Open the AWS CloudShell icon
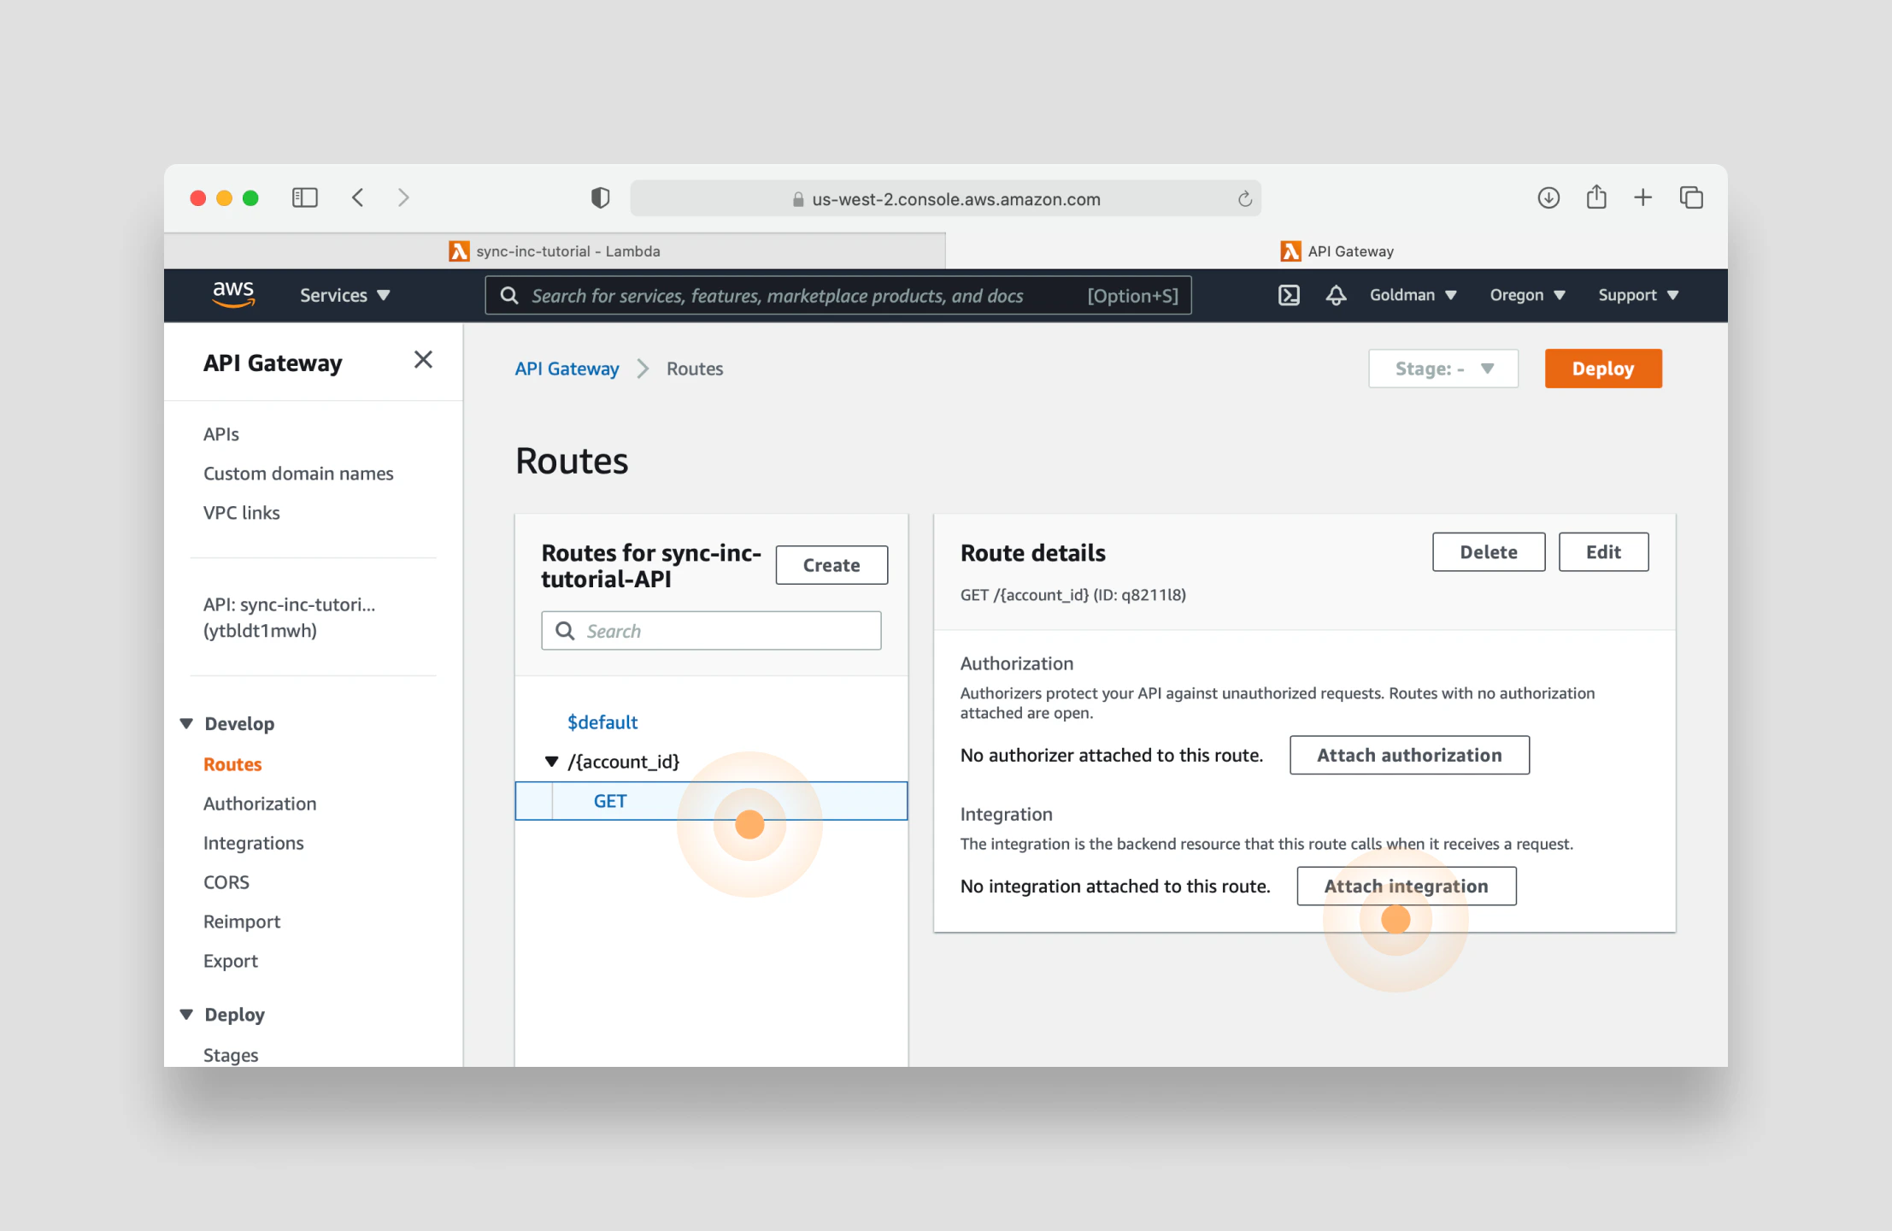This screenshot has height=1231, width=1892. 1289,295
